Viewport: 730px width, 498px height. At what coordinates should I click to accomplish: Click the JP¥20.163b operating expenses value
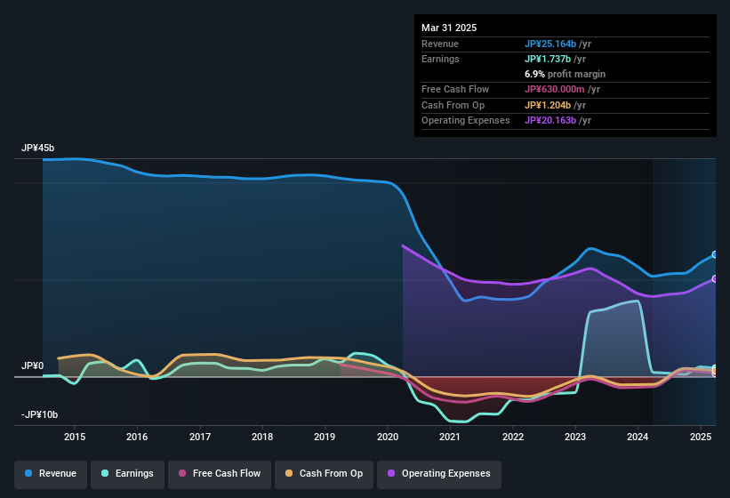tap(550, 121)
